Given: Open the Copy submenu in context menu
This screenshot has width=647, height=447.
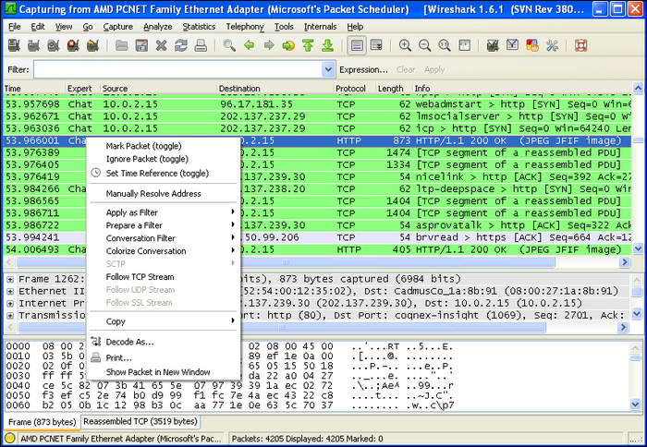Looking at the screenshot, I should (x=163, y=321).
